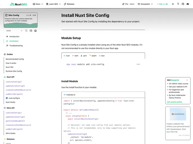193x144 pixels.
Task: Open the Troubleshooting page
Action: [16, 46]
